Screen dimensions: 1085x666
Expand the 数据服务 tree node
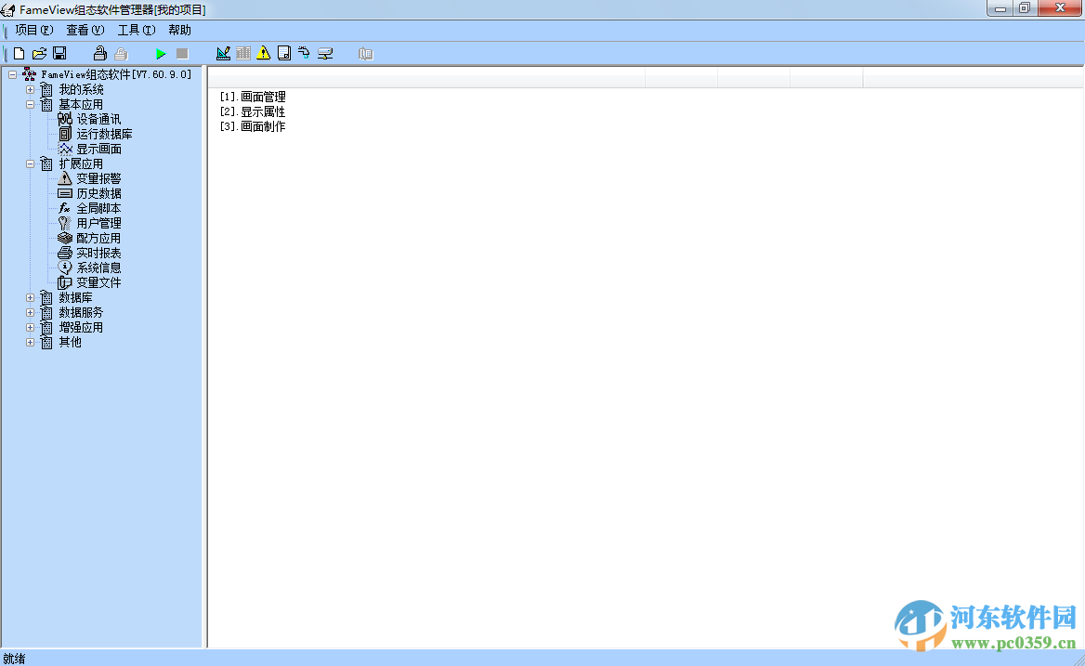point(30,313)
